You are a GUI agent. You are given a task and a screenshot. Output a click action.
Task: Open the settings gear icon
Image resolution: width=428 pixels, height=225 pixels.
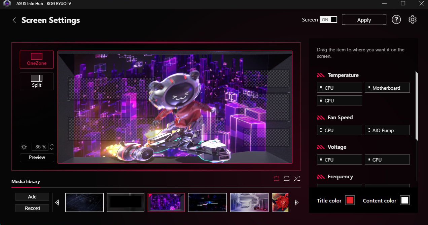tap(413, 19)
